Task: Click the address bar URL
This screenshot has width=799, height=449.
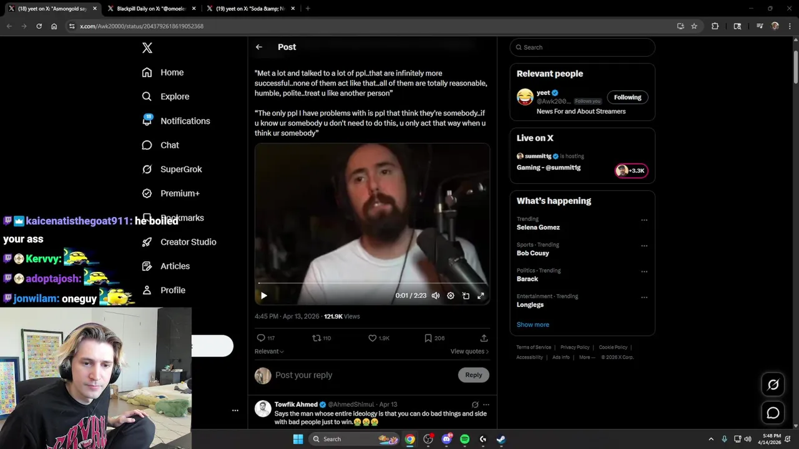Action: click(142, 26)
